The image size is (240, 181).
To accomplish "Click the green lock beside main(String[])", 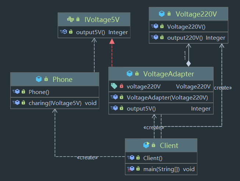I will coord(138,169).
